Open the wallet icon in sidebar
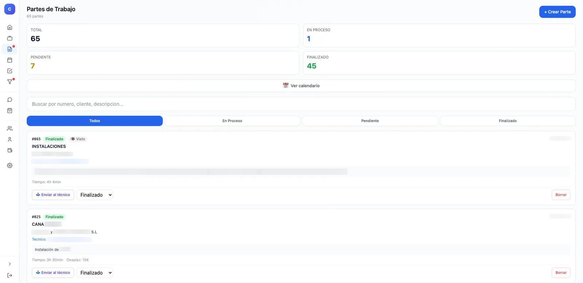The height and width of the screenshot is (283, 583). [10, 150]
